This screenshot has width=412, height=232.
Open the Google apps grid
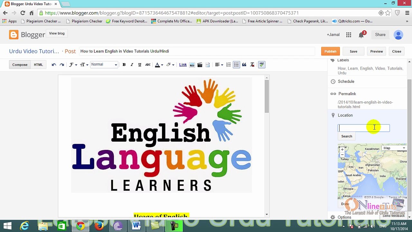[349, 35]
